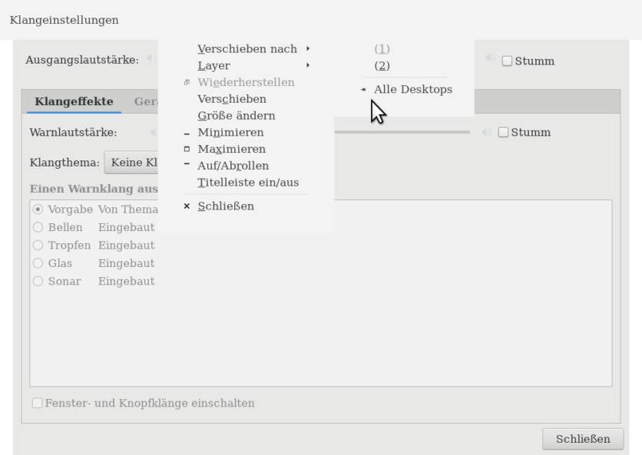Select the Bellen alert sound radio button

point(38,227)
